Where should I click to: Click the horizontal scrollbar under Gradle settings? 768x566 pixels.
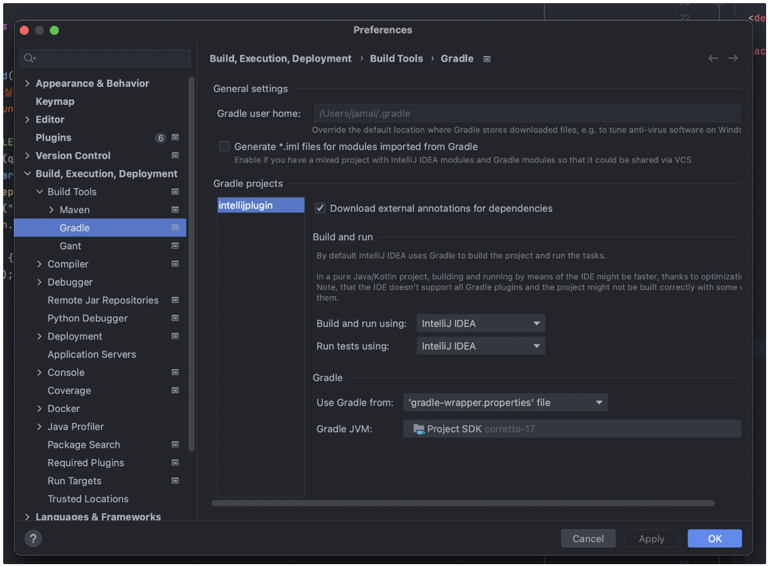pos(463,503)
